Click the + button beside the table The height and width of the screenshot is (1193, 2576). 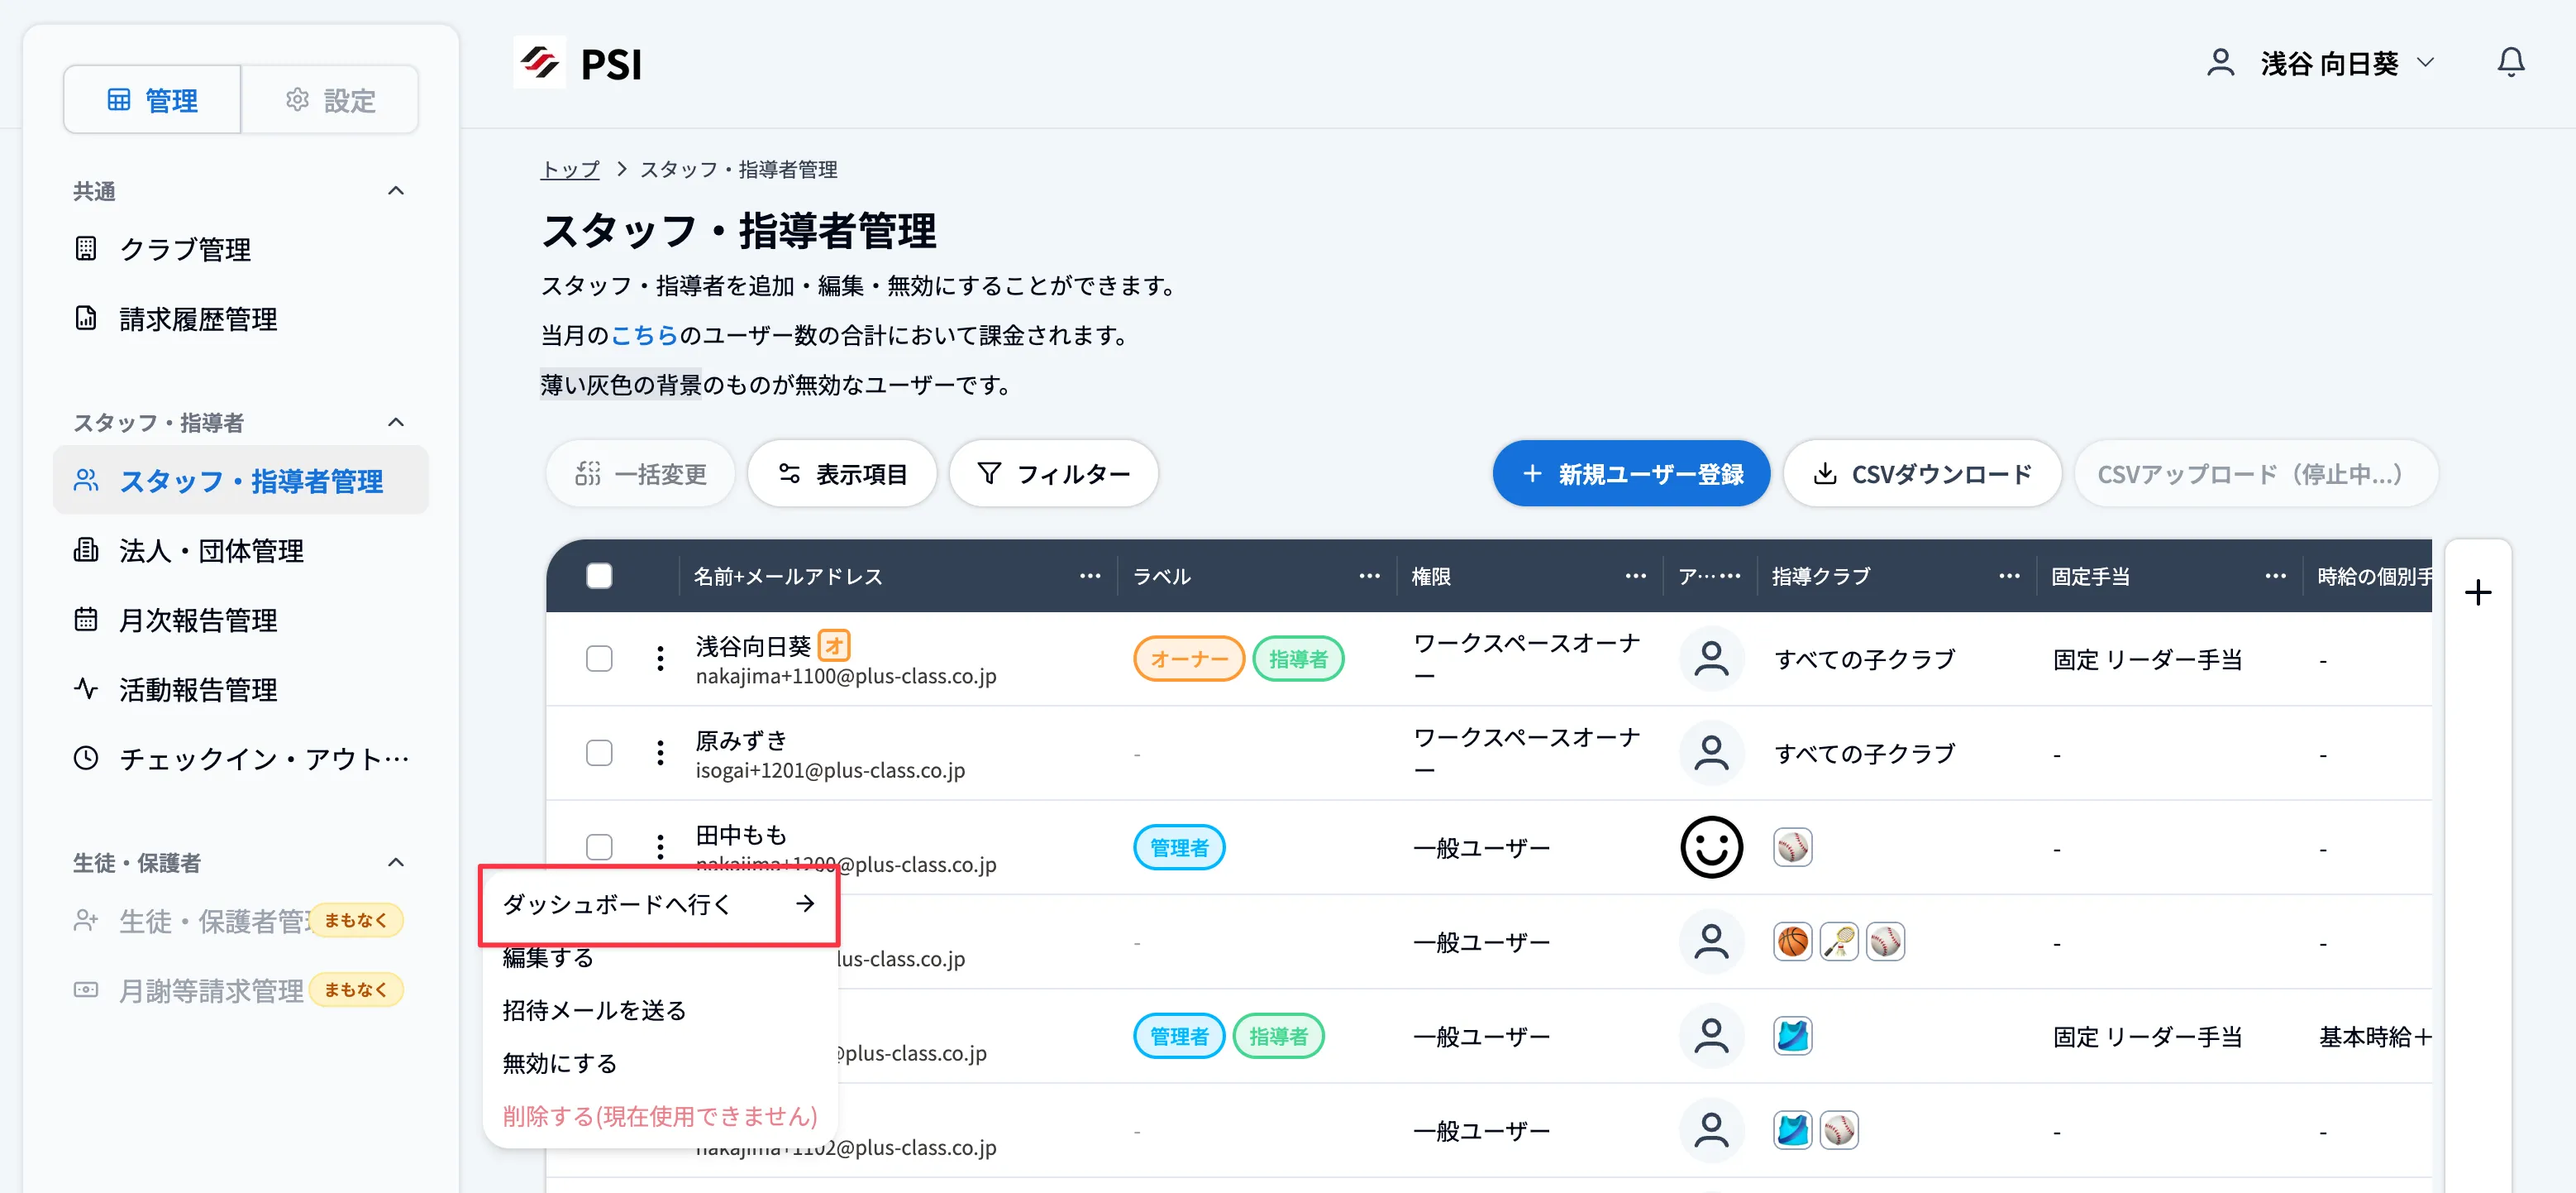[x=2477, y=592]
